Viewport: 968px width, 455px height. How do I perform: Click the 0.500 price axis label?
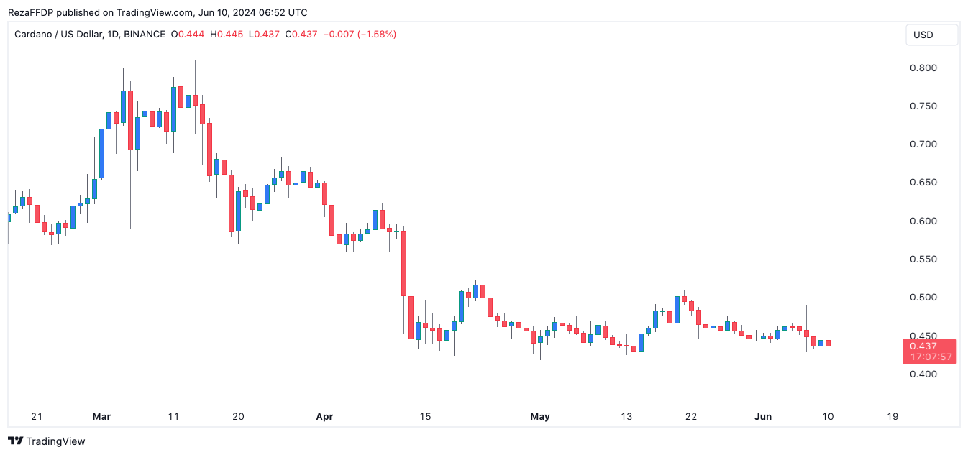922,298
